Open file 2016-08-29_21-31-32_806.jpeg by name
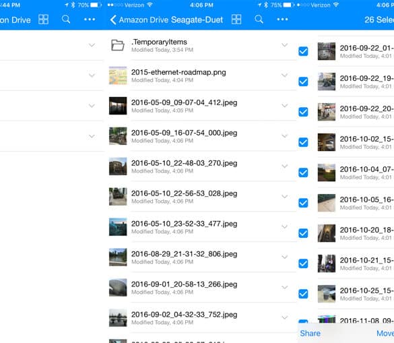The width and height of the screenshot is (394, 343). [184, 254]
